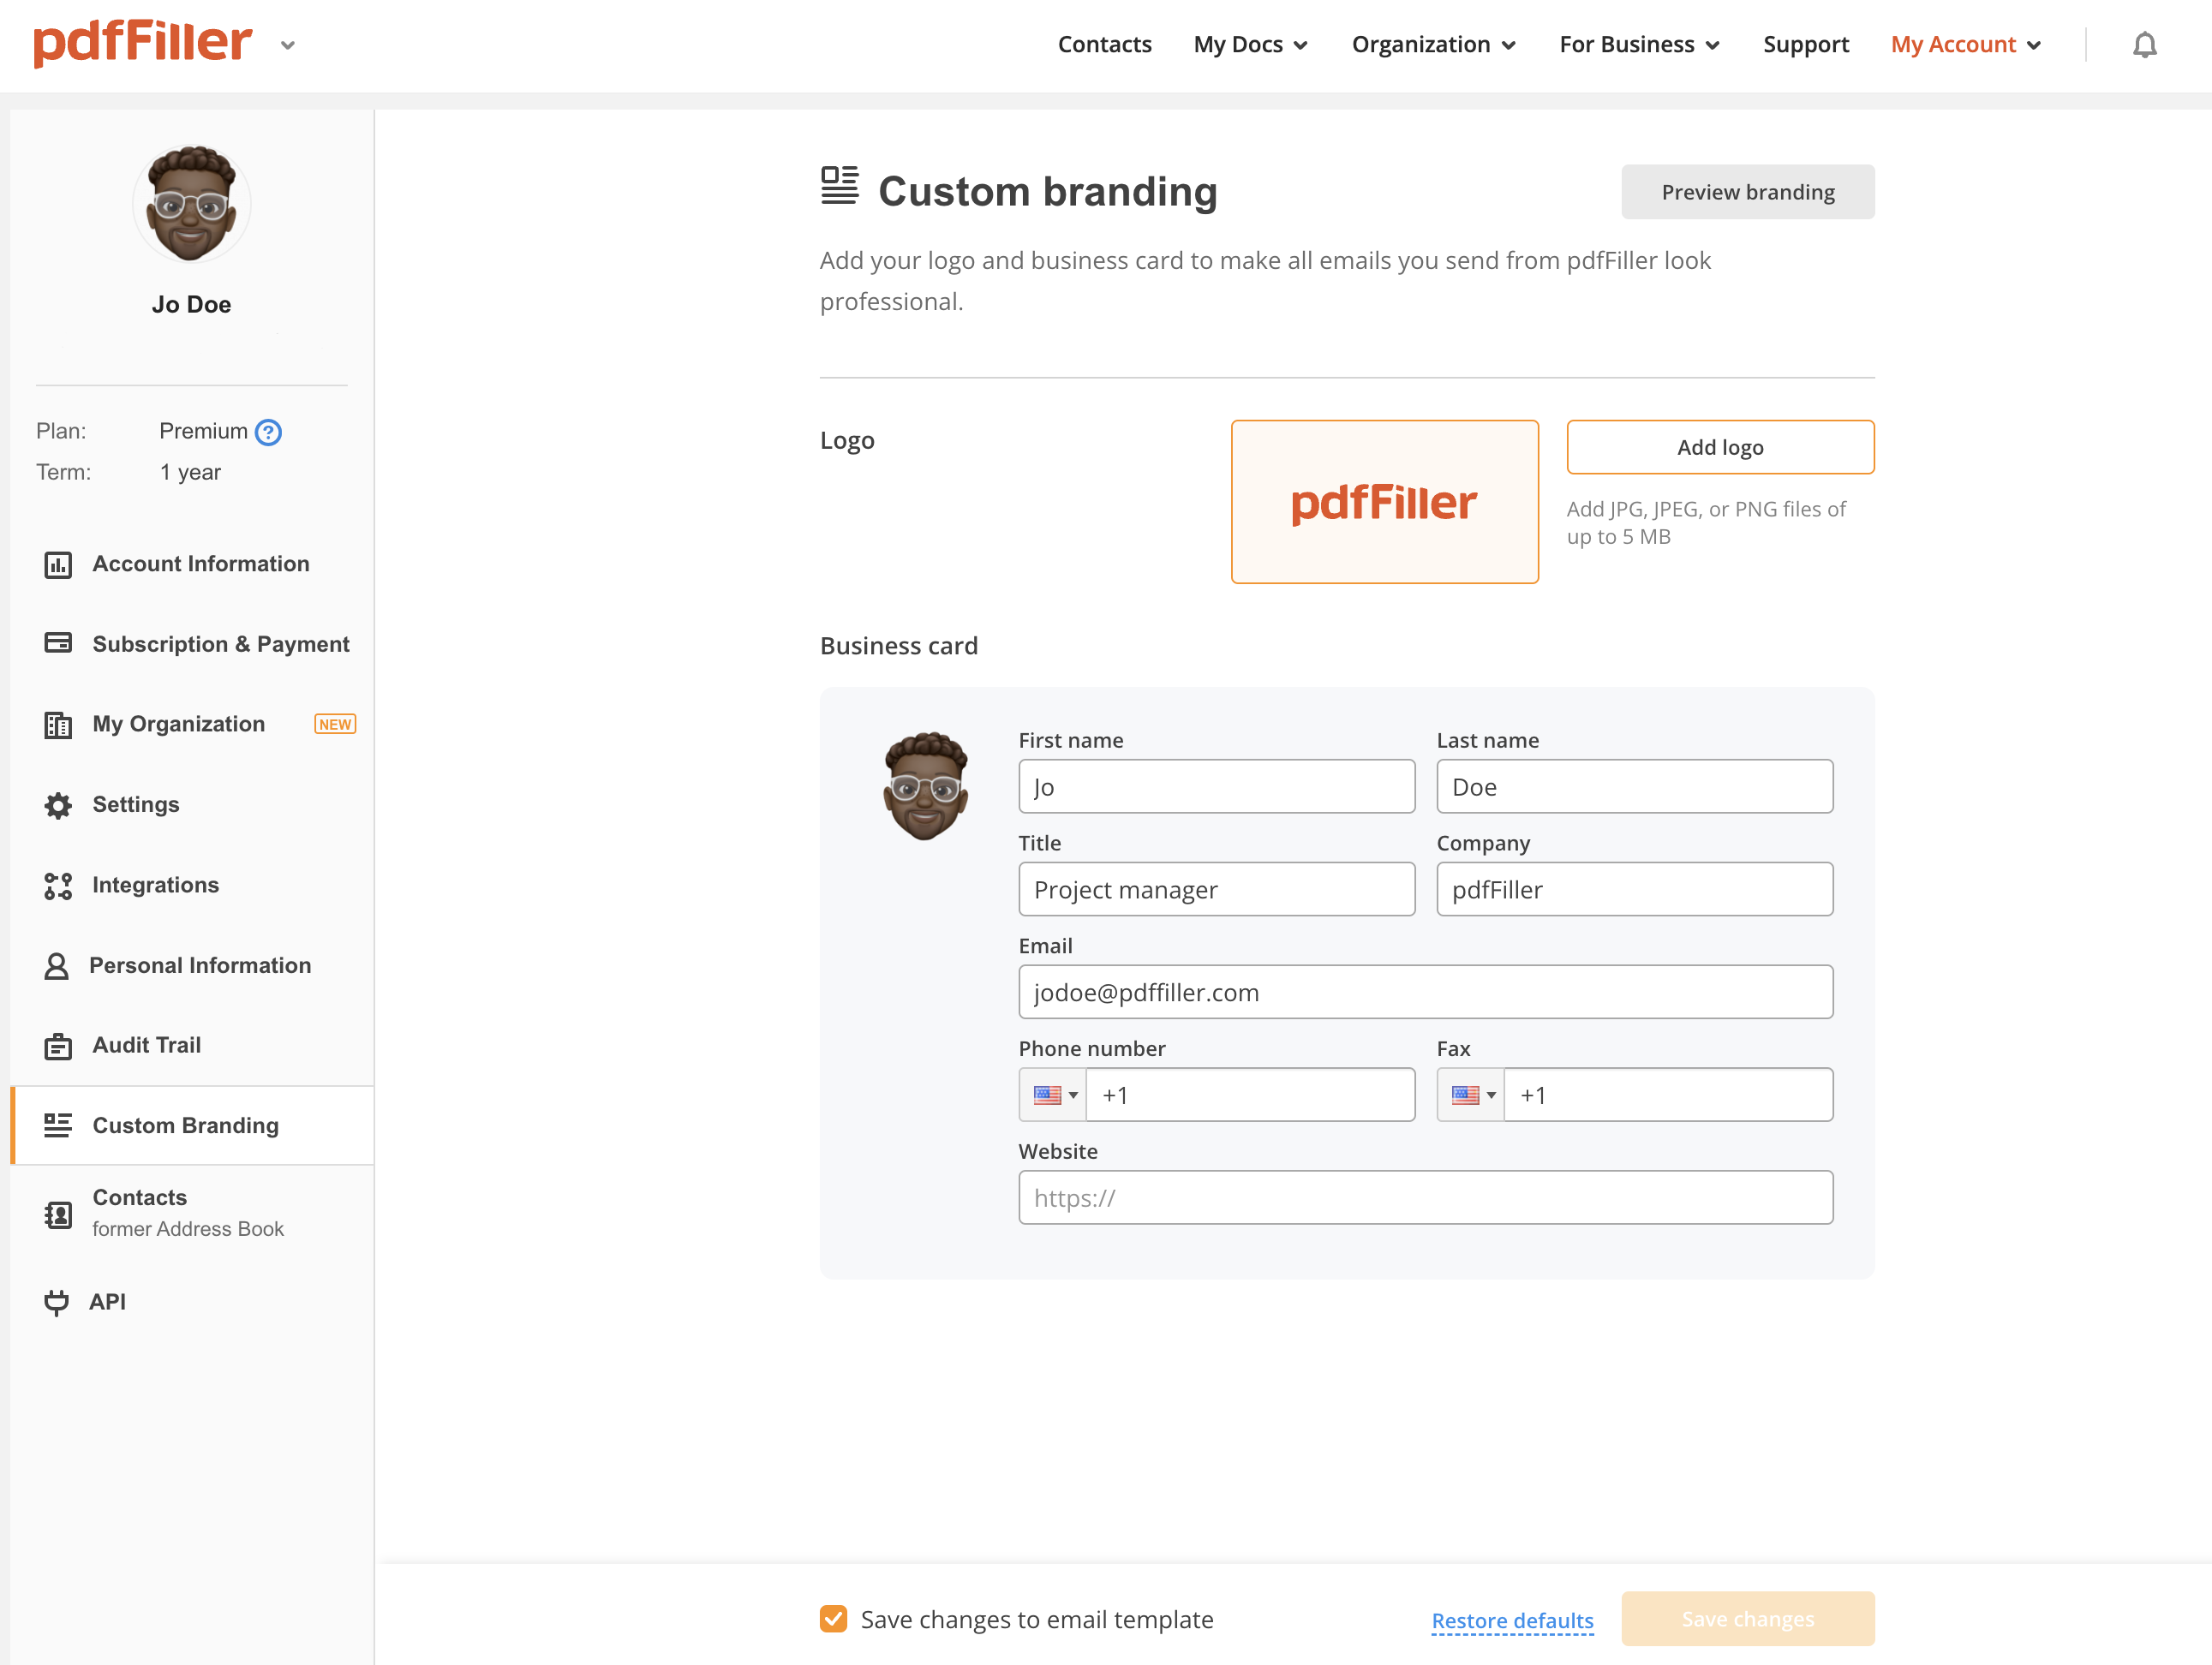Screen dimensions: 2212x1665
Task: Open the Organization top menu
Action: (x=1432, y=45)
